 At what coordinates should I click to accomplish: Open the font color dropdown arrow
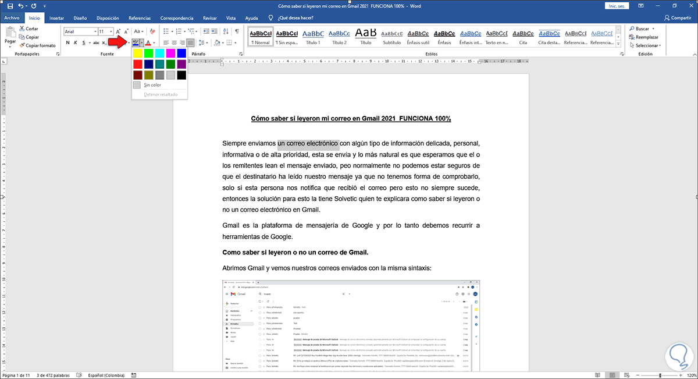tap(155, 42)
